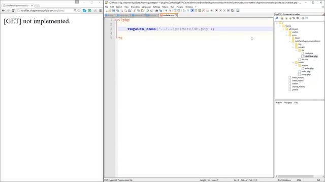The width and height of the screenshot is (325, 182).
Task: Click the Cut toolbar icon
Action: 134,11
